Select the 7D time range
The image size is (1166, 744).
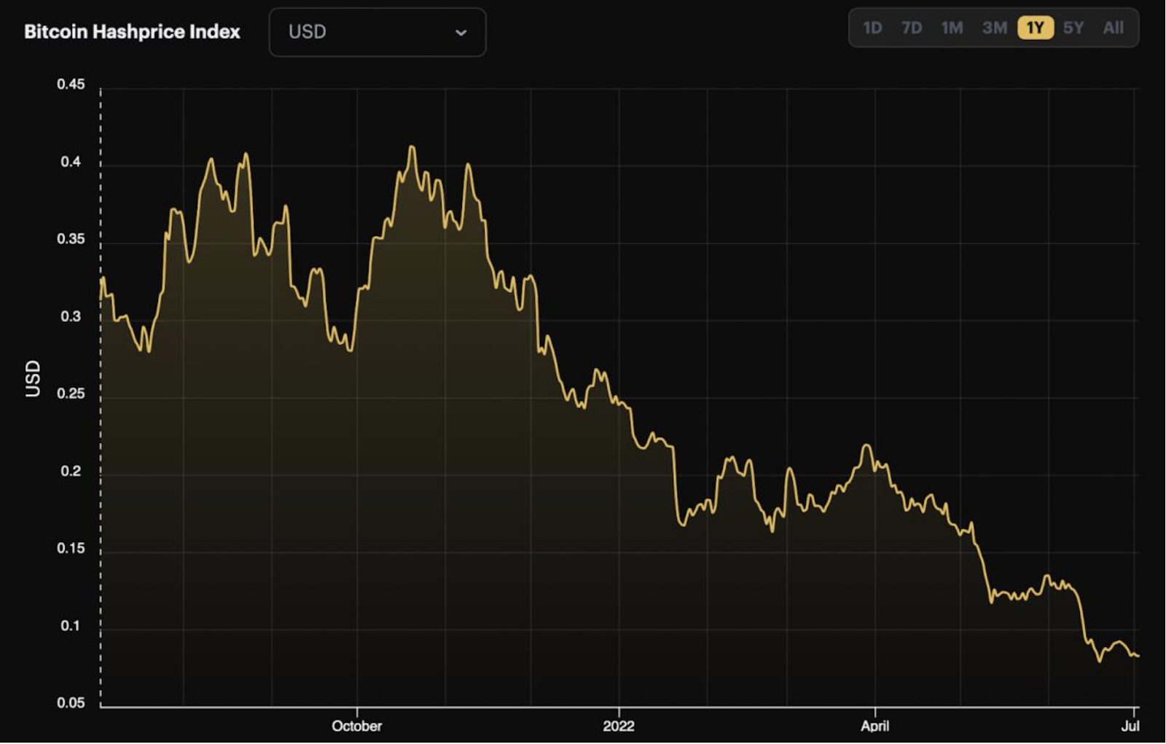tap(912, 28)
